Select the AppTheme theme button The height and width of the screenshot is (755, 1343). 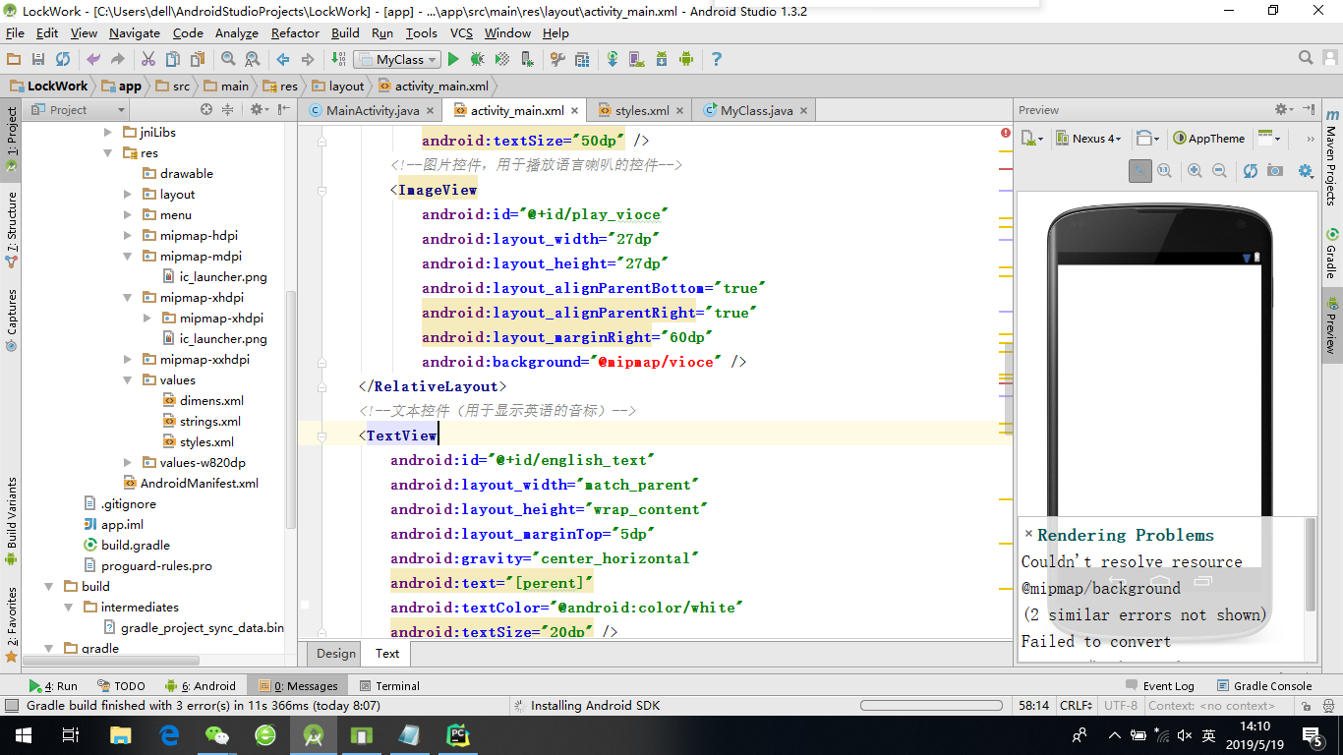(1209, 139)
